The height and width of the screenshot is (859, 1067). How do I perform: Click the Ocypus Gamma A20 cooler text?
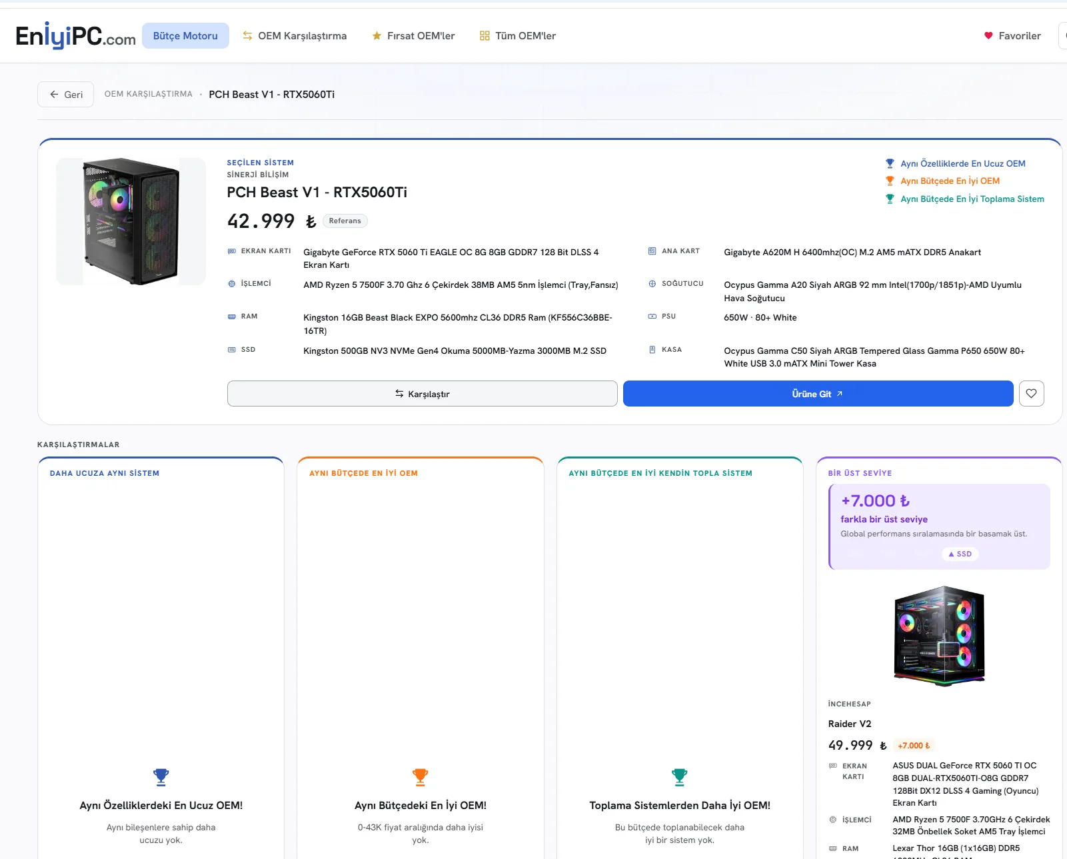[x=873, y=292]
